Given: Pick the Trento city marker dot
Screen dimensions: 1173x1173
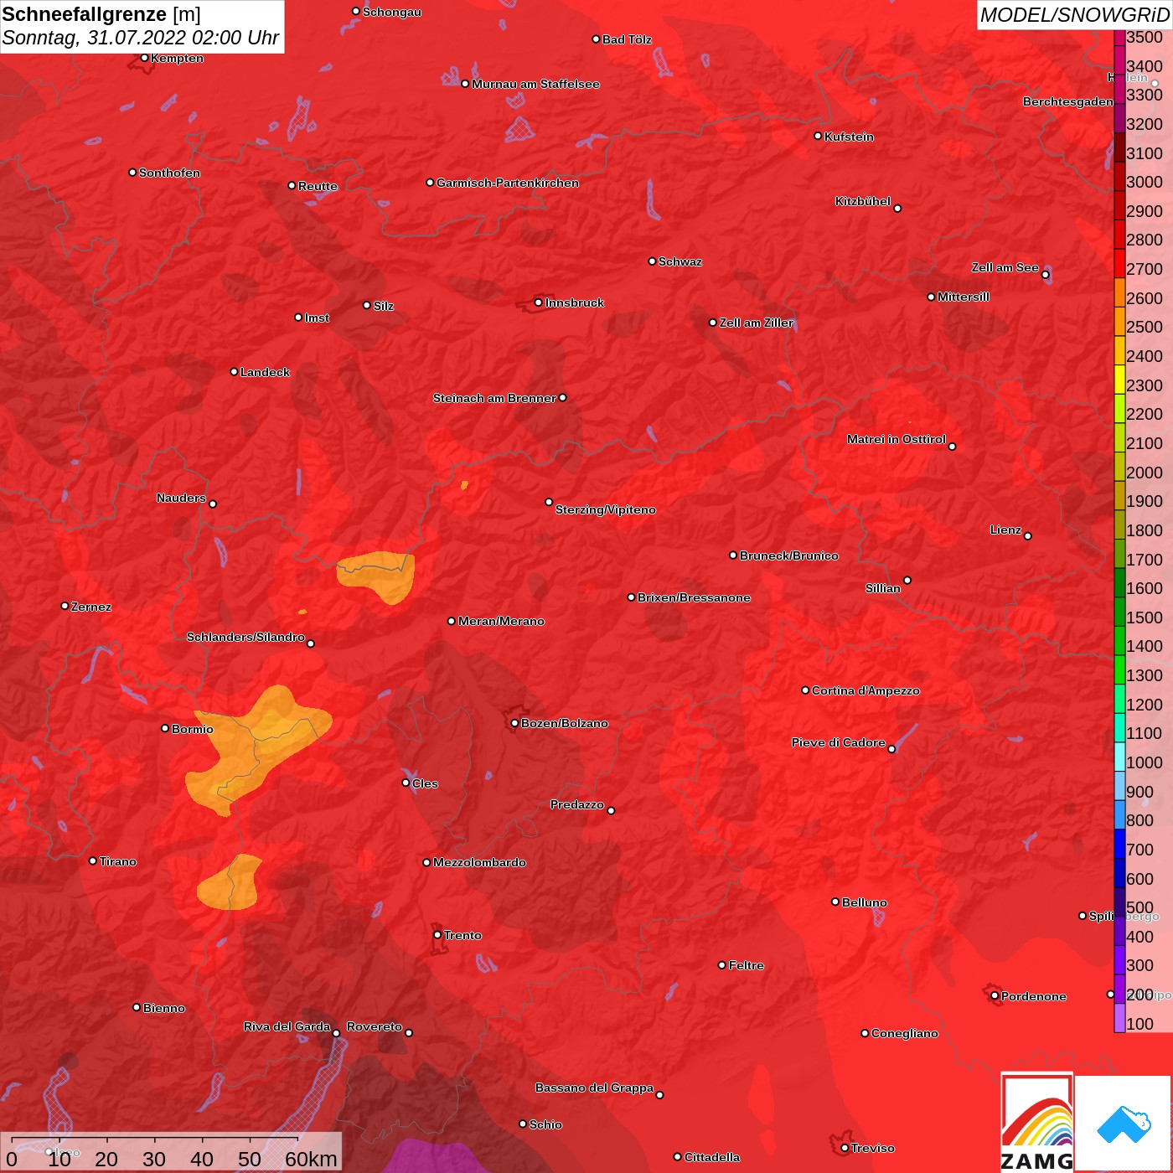Looking at the screenshot, I should coord(437,935).
